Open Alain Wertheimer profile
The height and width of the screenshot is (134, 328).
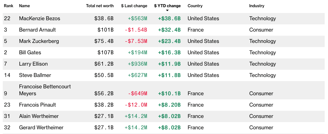click(39, 116)
